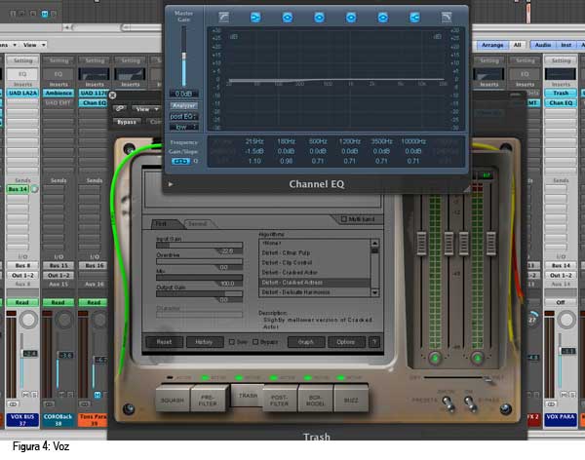Image resolution: width=585 pixels, height=460 pixels.
Task: Click the Reset button in Trash
Action: point(164,342)
